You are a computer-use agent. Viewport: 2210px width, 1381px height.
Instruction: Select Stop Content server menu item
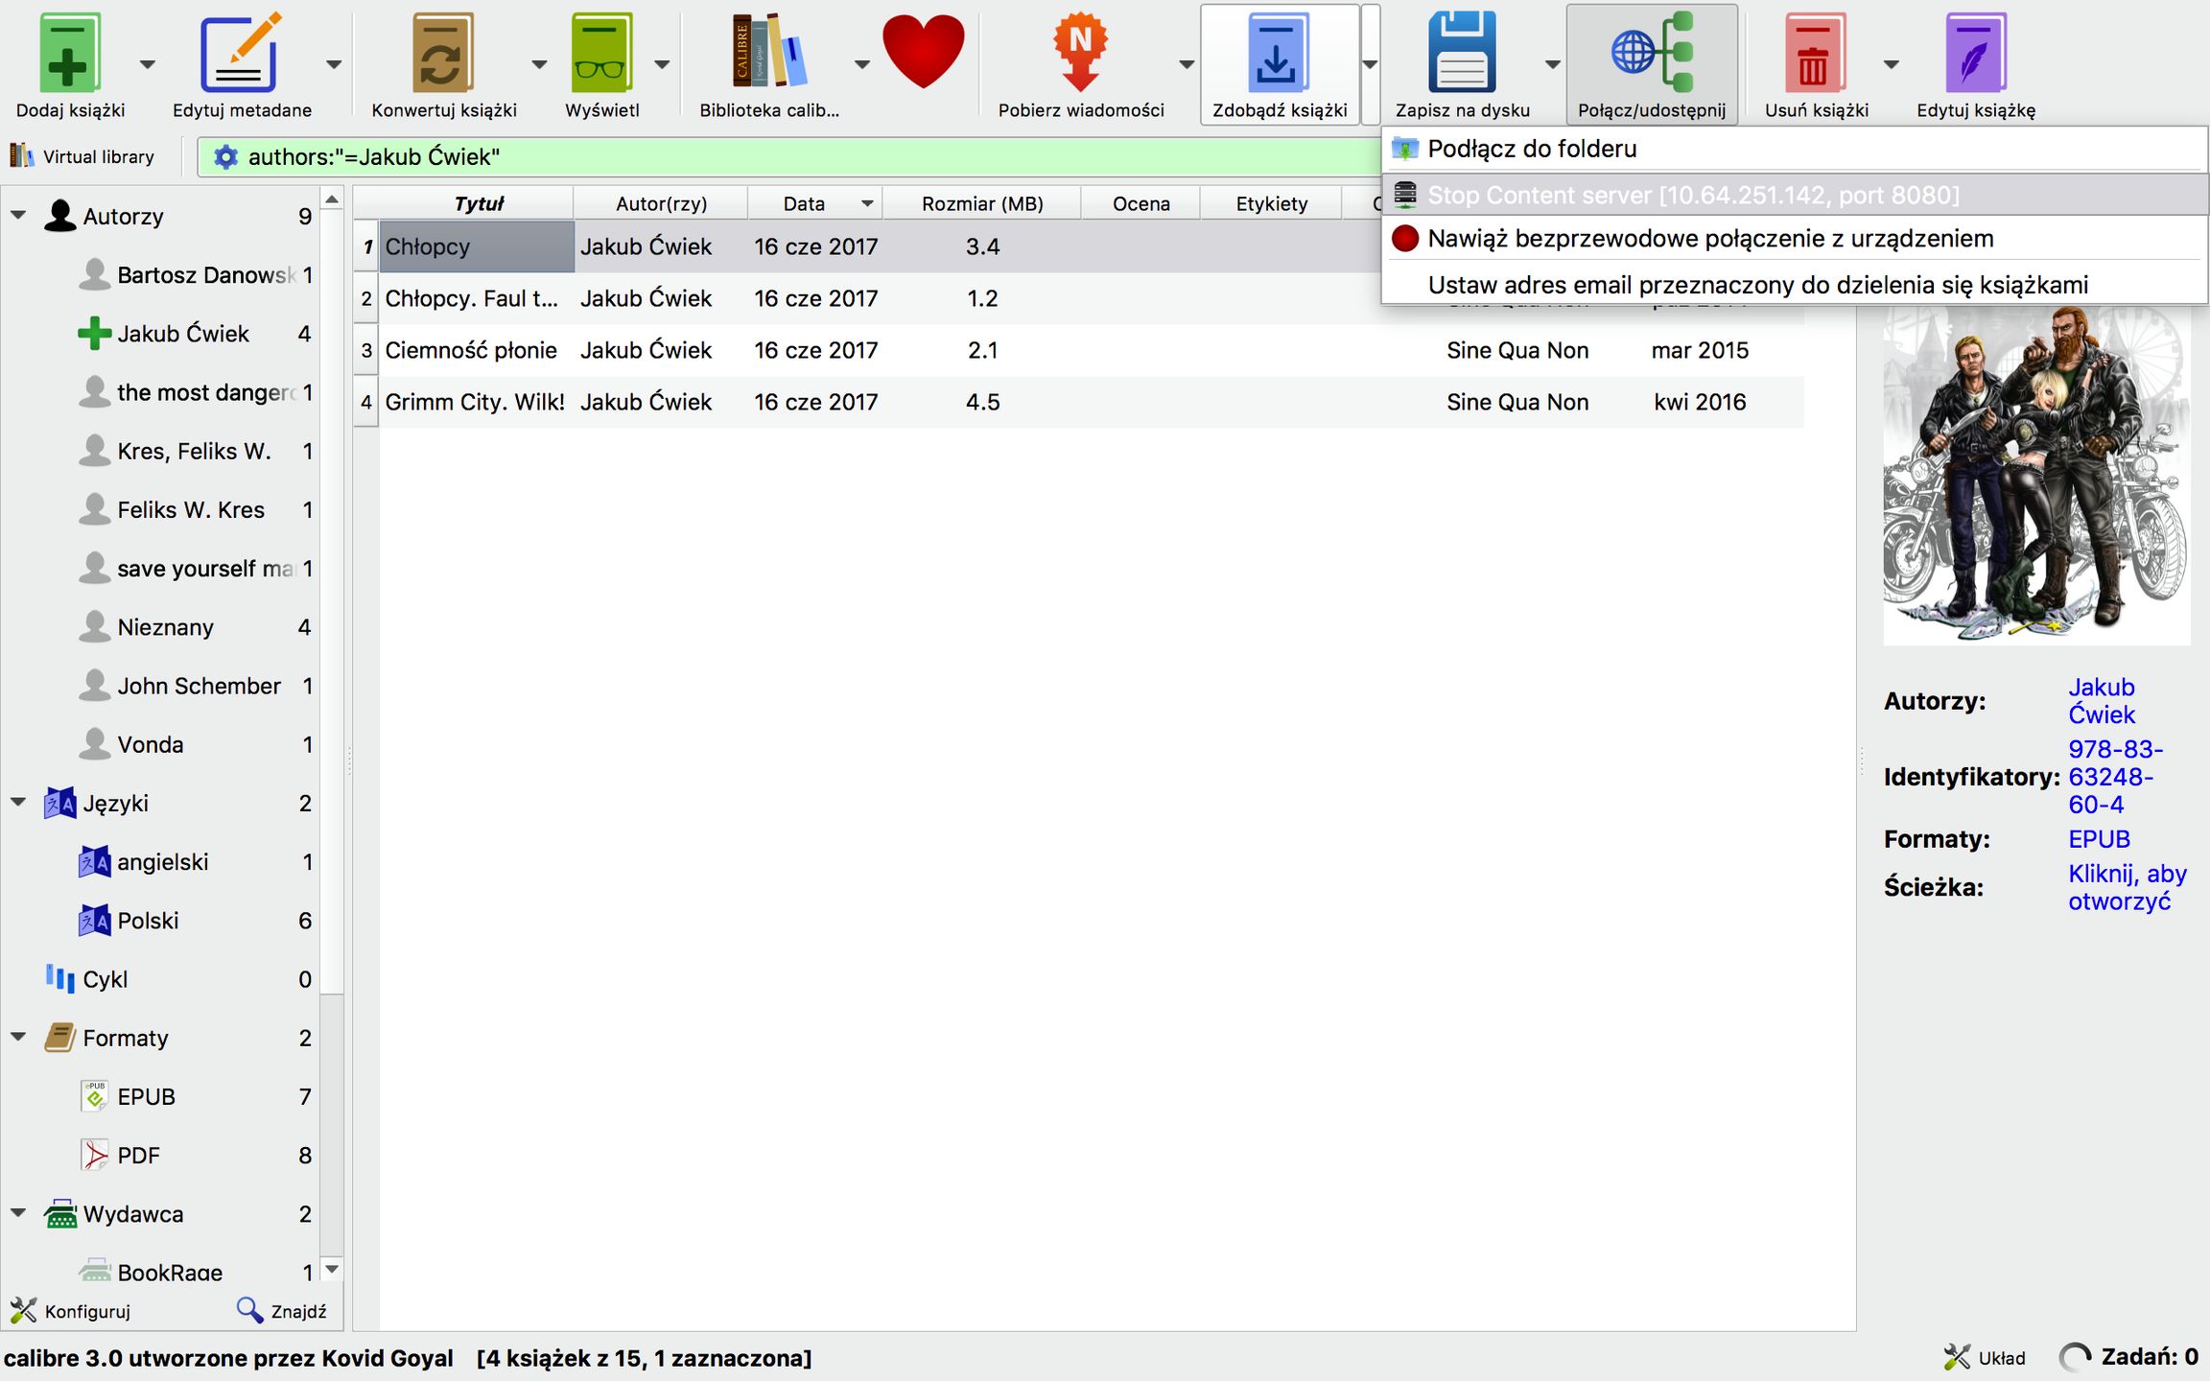tap(1692, 196)
